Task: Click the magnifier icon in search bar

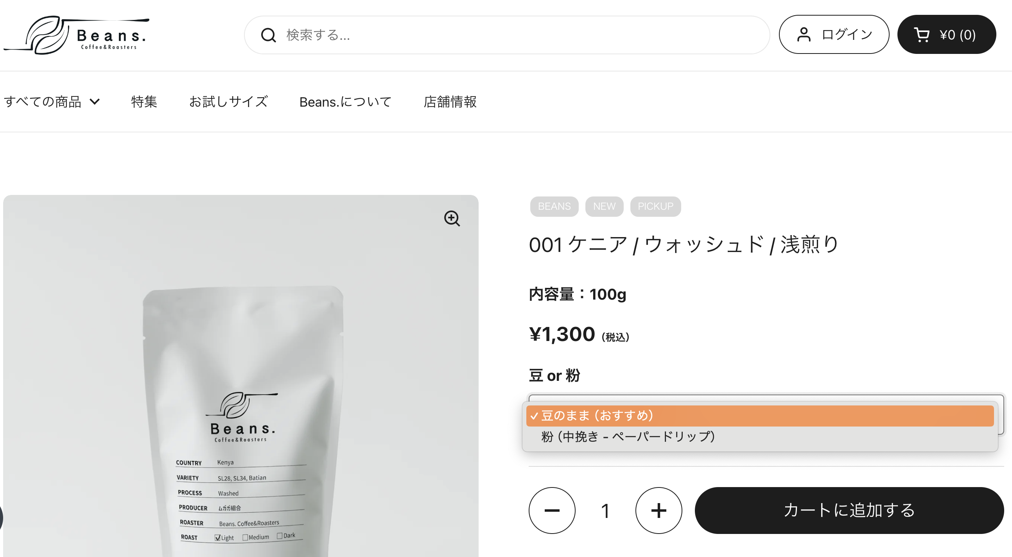Action: (268, 35)
